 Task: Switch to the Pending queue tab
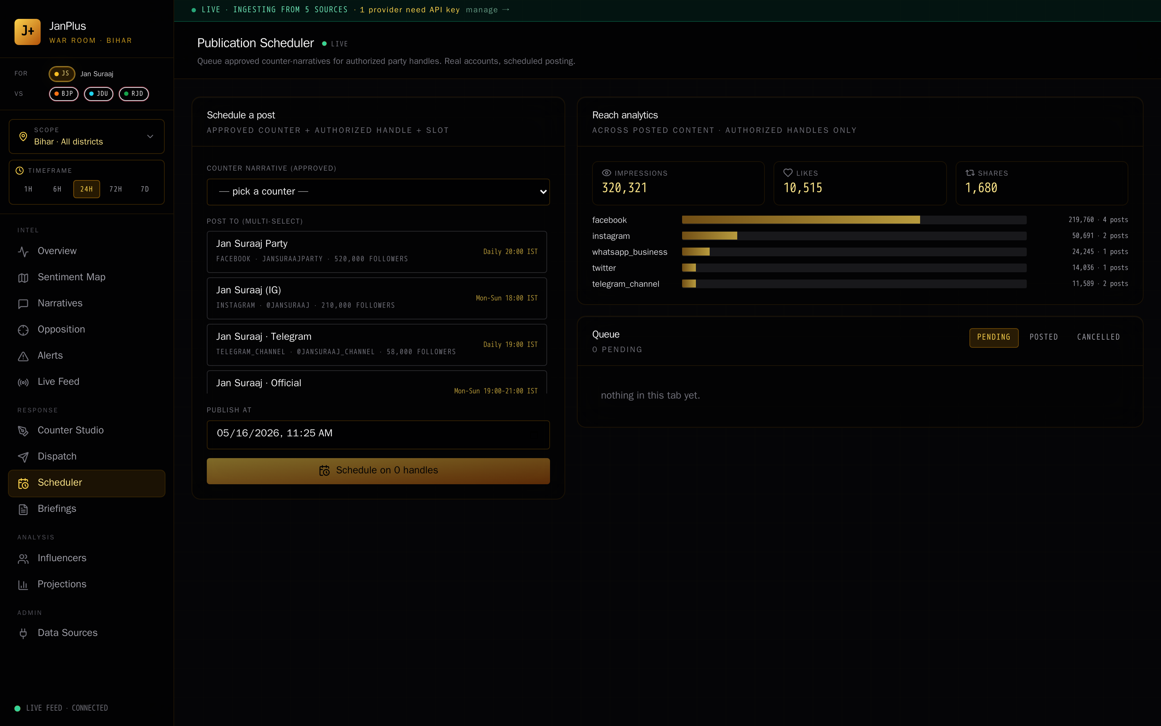click(994, 337)
